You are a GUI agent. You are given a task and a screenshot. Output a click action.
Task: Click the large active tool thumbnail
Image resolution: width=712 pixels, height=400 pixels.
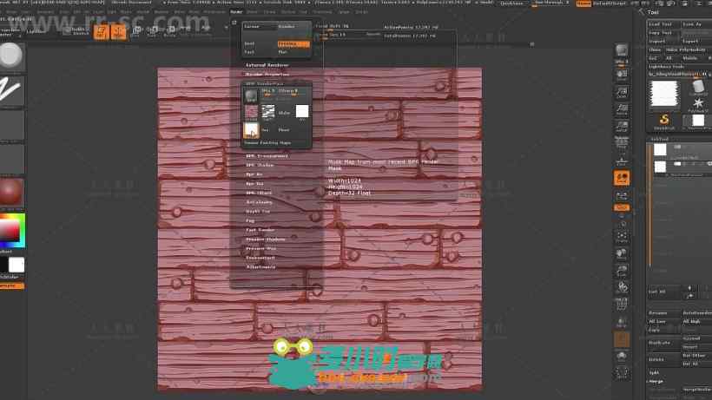pyautogui.click(x=664, y=94)
